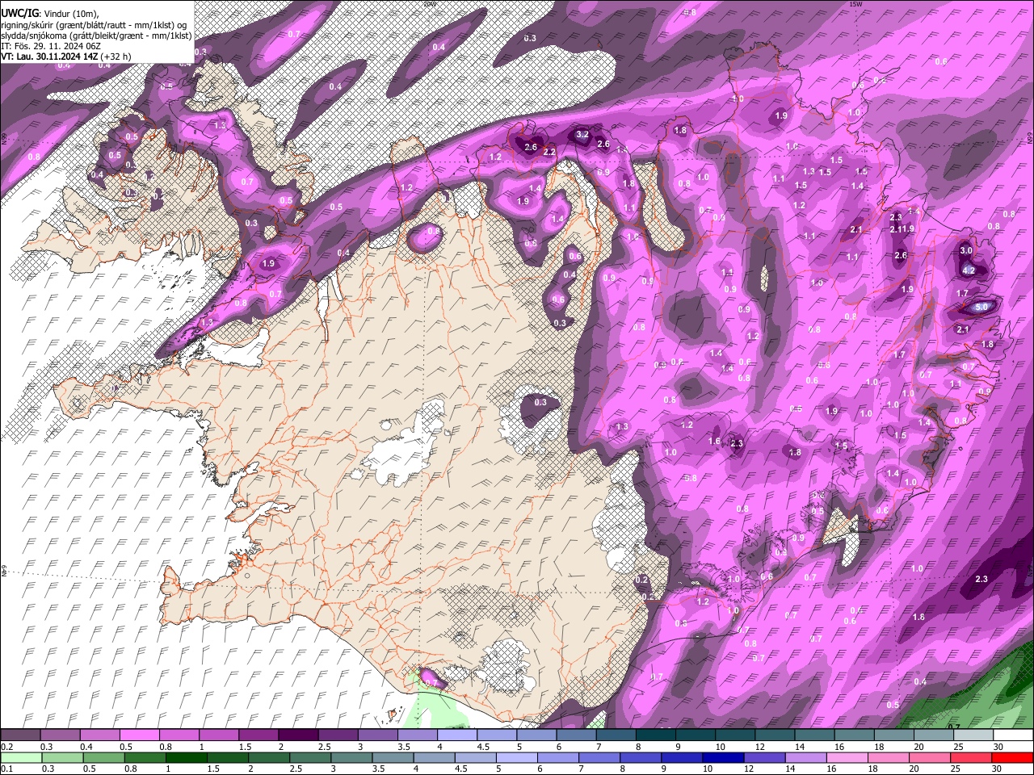The width and height of the screenshot is (1034, 775).
Task: Select upper legend swatch starting at 2
Action: point(298,735)
